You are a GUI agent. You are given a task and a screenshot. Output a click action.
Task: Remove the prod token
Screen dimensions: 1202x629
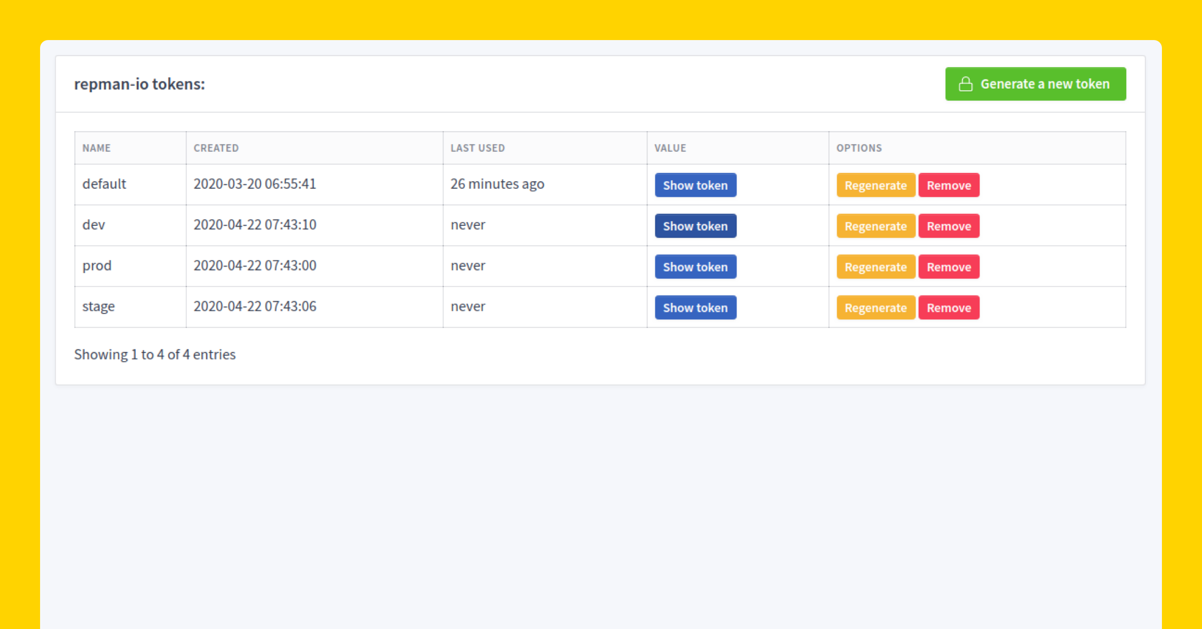(x=948, y=267)
